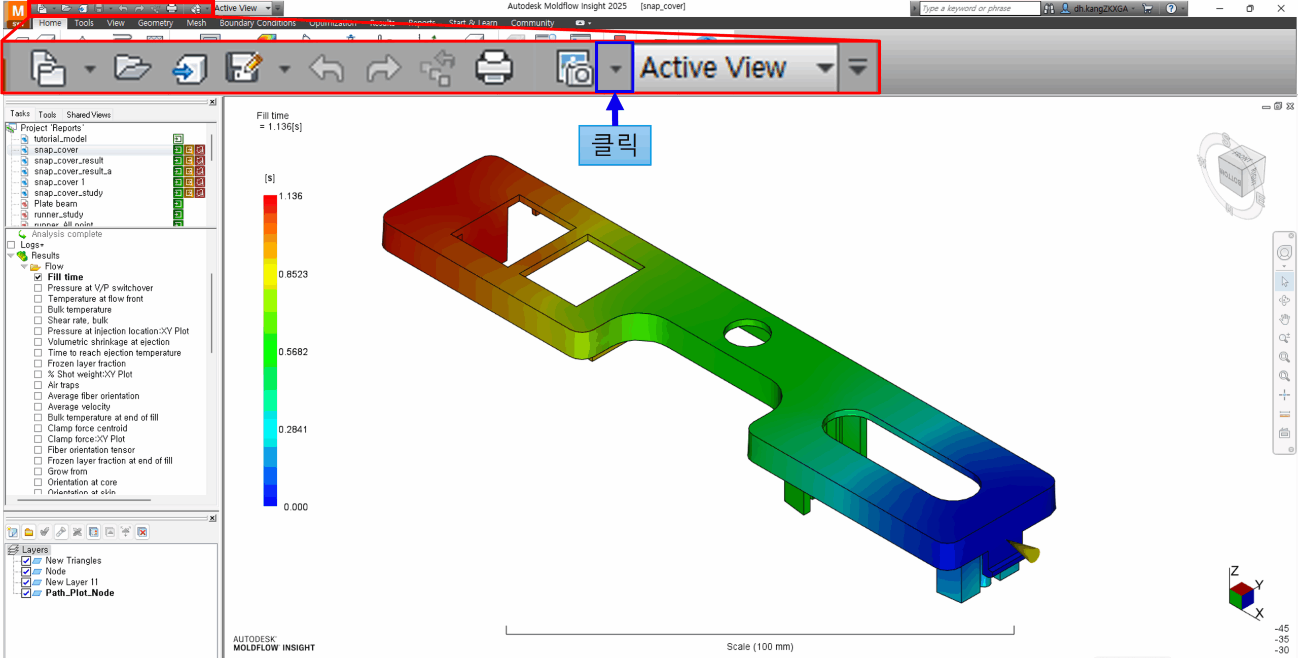Open the steering wheel navigation tool
The image size is (1298, 658).
coord(1284,252)
